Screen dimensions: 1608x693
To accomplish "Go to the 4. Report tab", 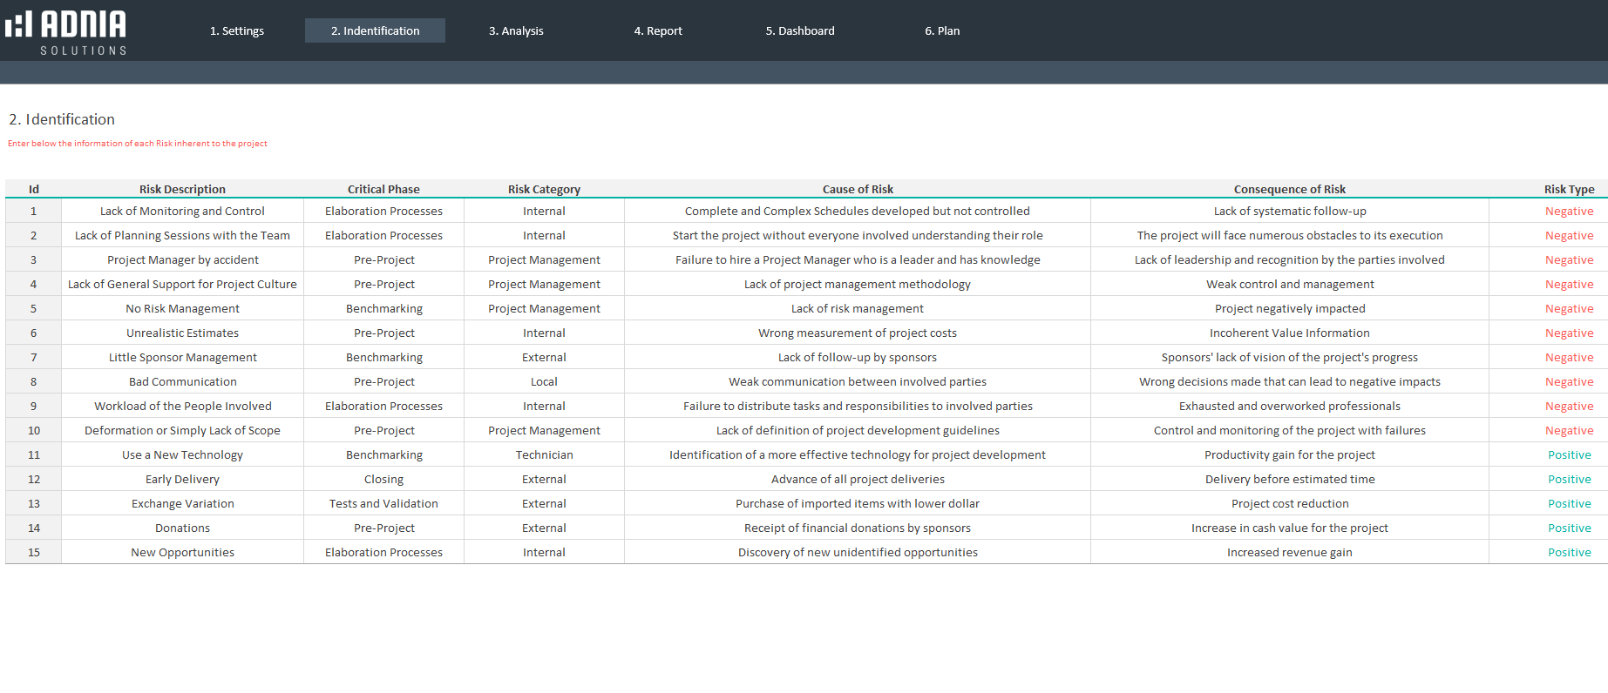I will click(658, 30).
